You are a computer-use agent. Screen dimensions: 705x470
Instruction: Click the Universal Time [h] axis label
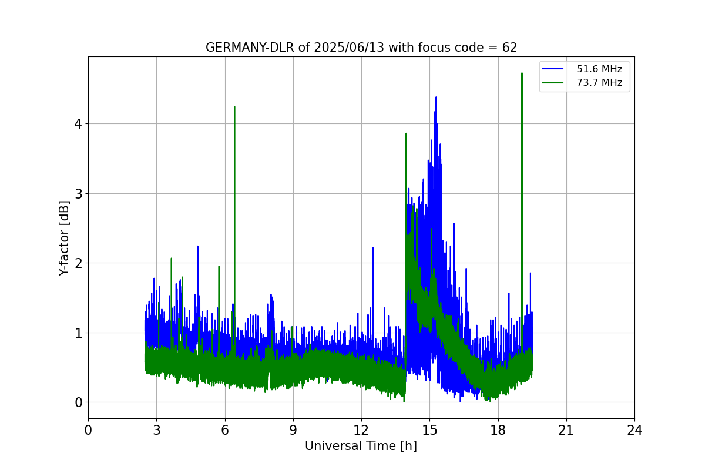point(361,446)
